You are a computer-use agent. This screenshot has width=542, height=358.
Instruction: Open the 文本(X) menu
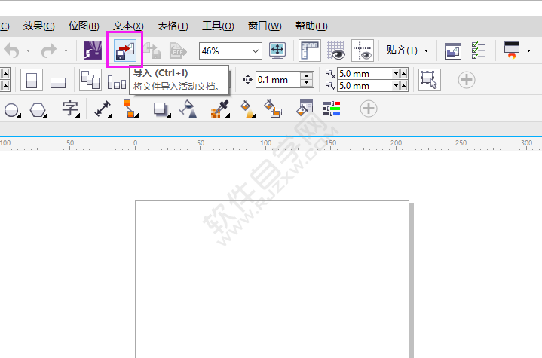pyautogui.click(x=128, y=26)
